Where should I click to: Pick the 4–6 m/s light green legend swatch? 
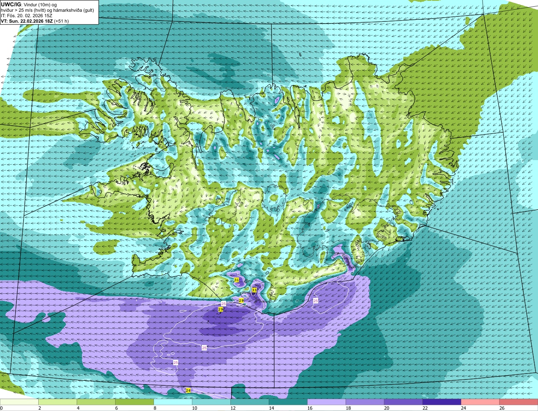(96, 402)
